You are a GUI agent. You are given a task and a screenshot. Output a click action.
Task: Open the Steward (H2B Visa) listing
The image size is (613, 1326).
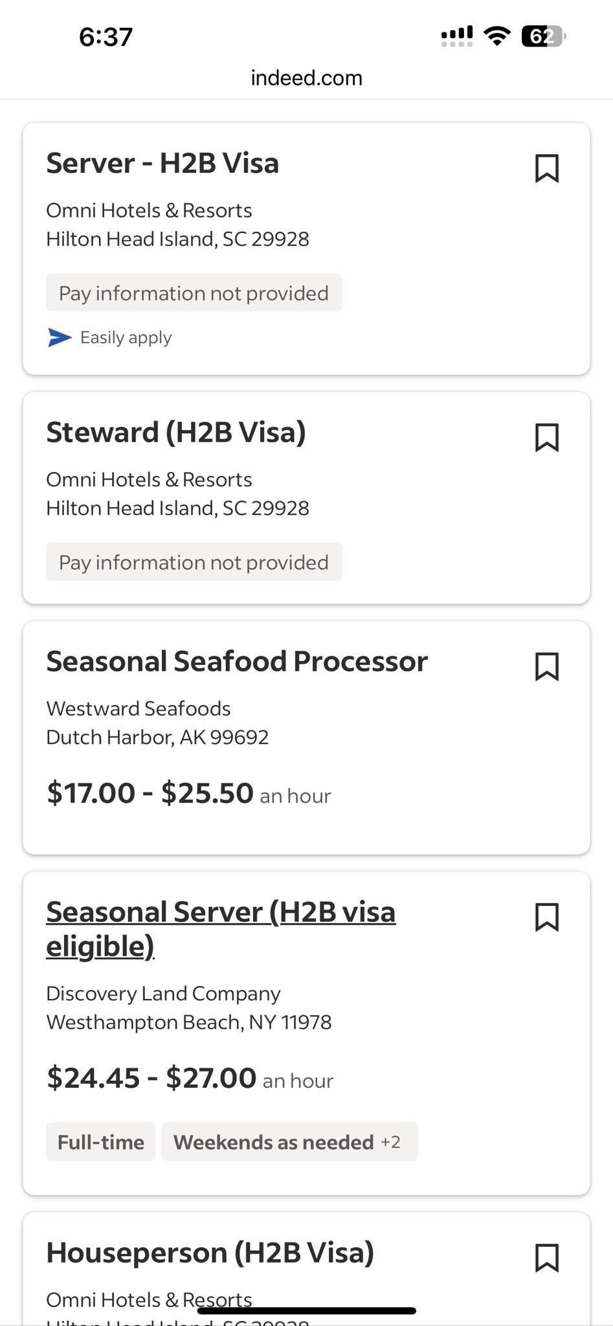tap(176, 433)
